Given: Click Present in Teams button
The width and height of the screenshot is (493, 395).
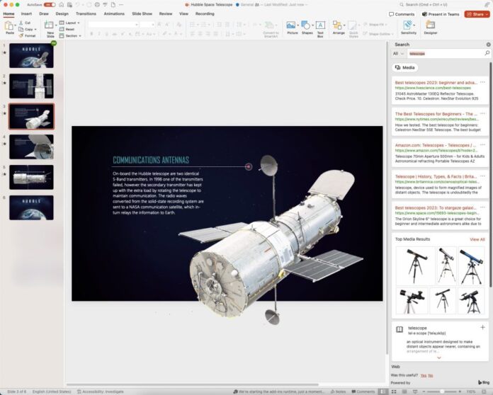Looking at the screenshot, I should click(440, 14).
